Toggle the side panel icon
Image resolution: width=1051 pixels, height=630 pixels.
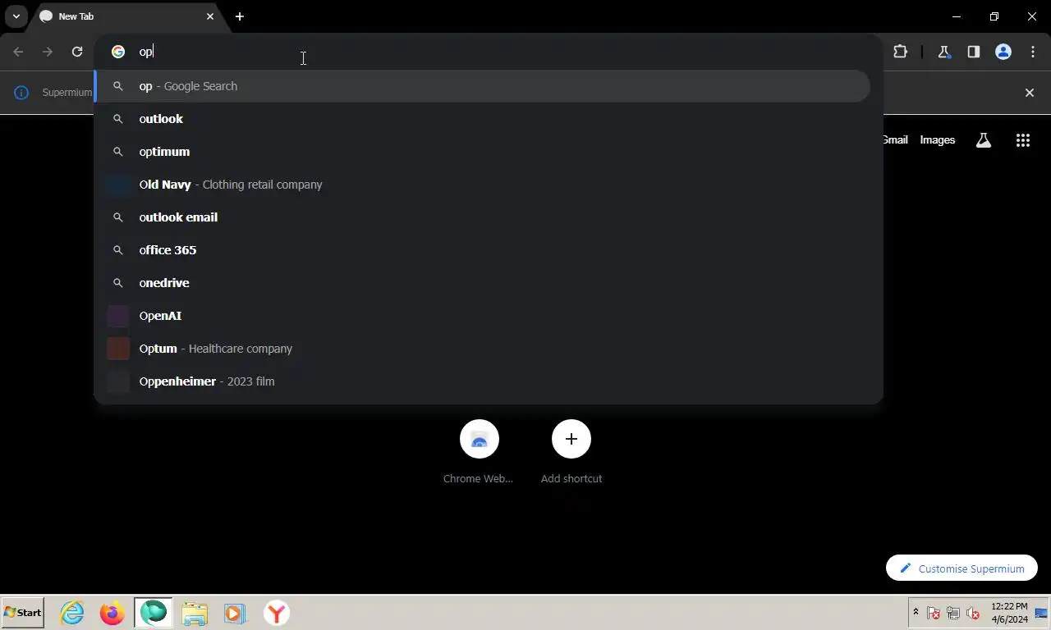973,52
